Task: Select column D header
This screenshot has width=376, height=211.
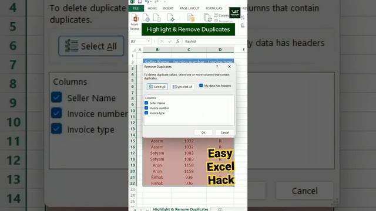Action: coord(220,50)
